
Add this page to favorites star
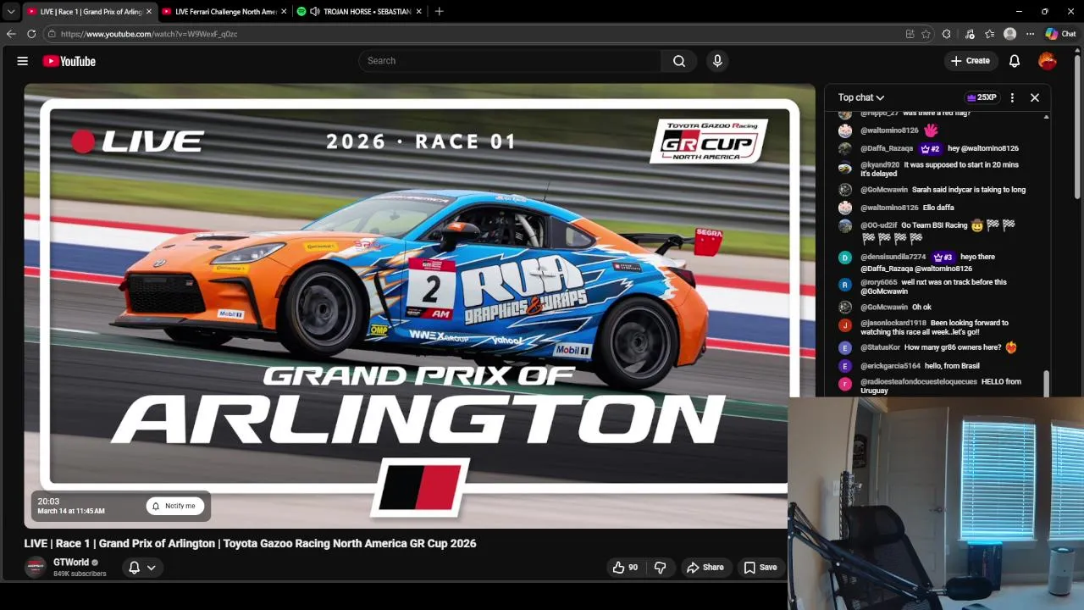click(926, 34)
